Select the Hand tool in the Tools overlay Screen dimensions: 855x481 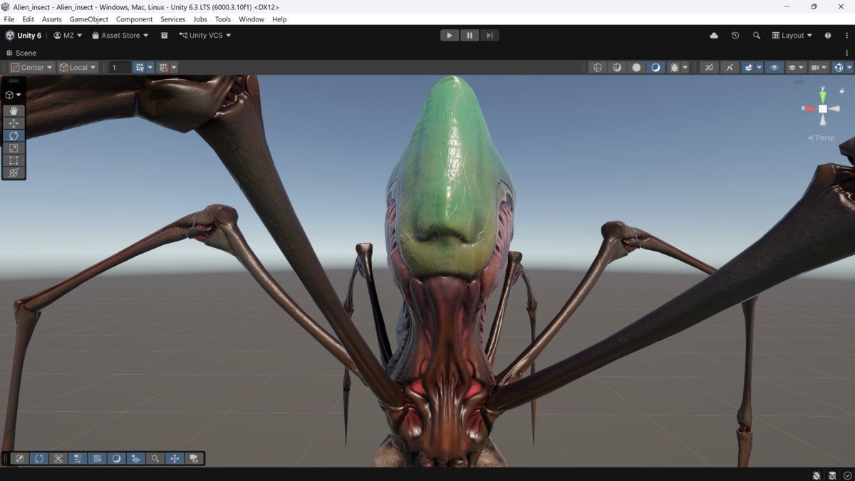(14, 110)
